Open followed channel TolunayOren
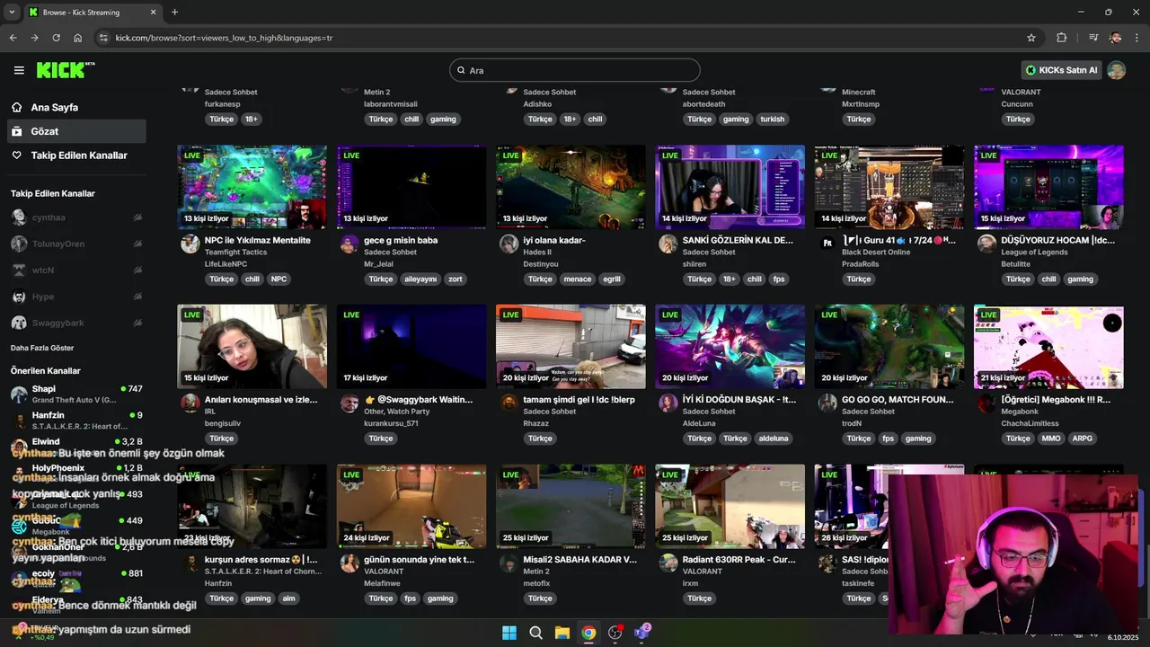Image resolution: width=1150 pixels, height=647 pixels. pyautogui.click(x=58, y=244)
